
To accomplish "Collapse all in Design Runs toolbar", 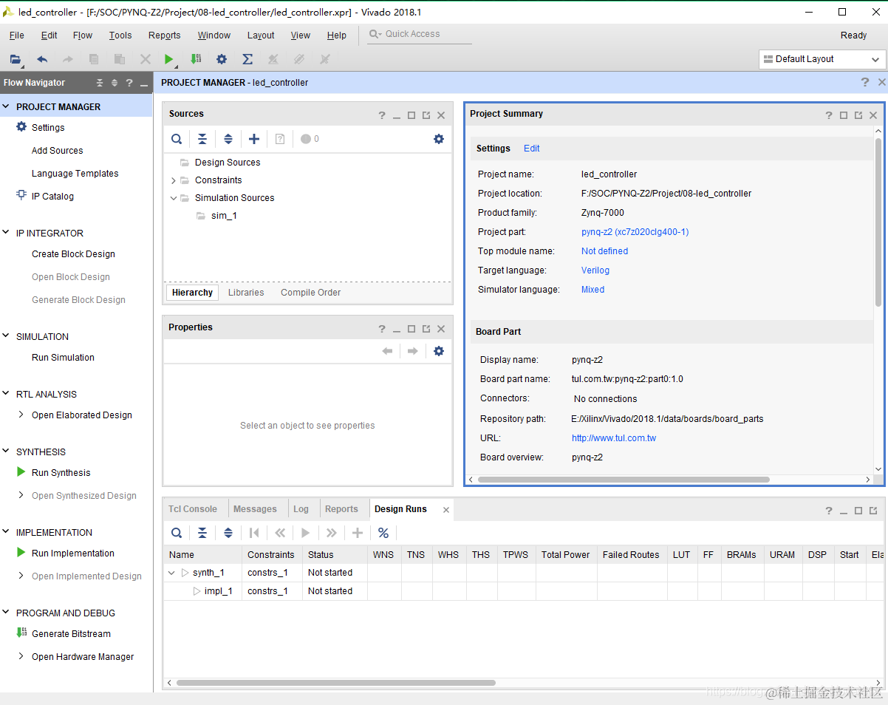I will (x=202, y=533).
